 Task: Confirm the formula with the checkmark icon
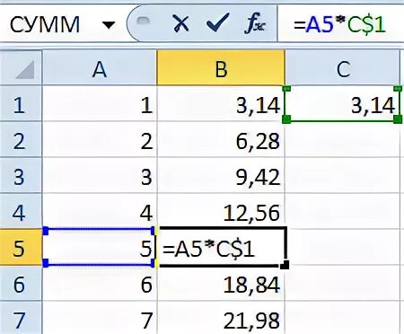218,22
